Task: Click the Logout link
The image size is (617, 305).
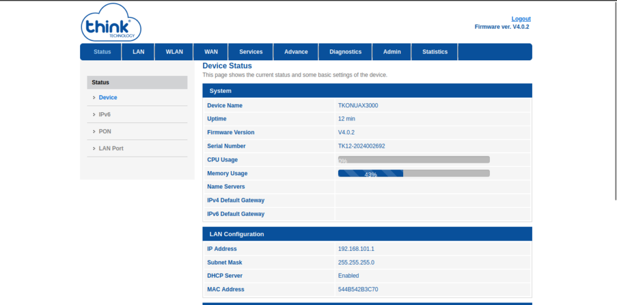Action: (x=521, y=19)
